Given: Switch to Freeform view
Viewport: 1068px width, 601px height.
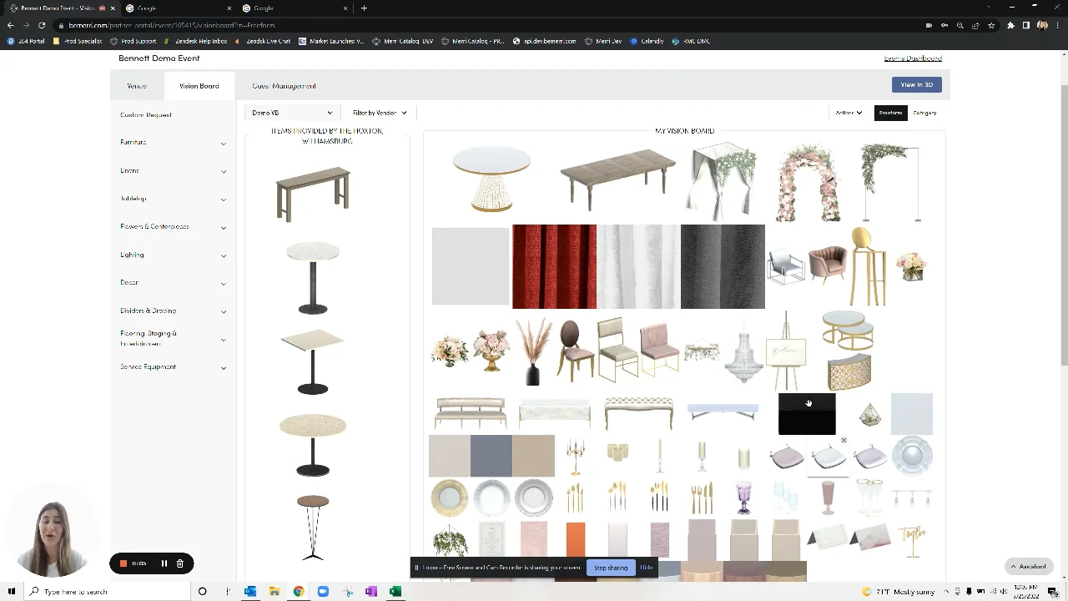Looking at the screenshot, I should [x=890, y=113].
